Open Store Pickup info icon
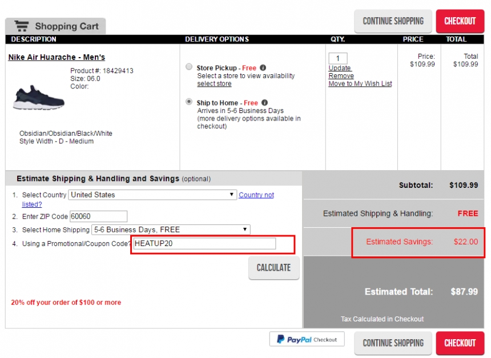491x358 pixels. pos(263,67)
